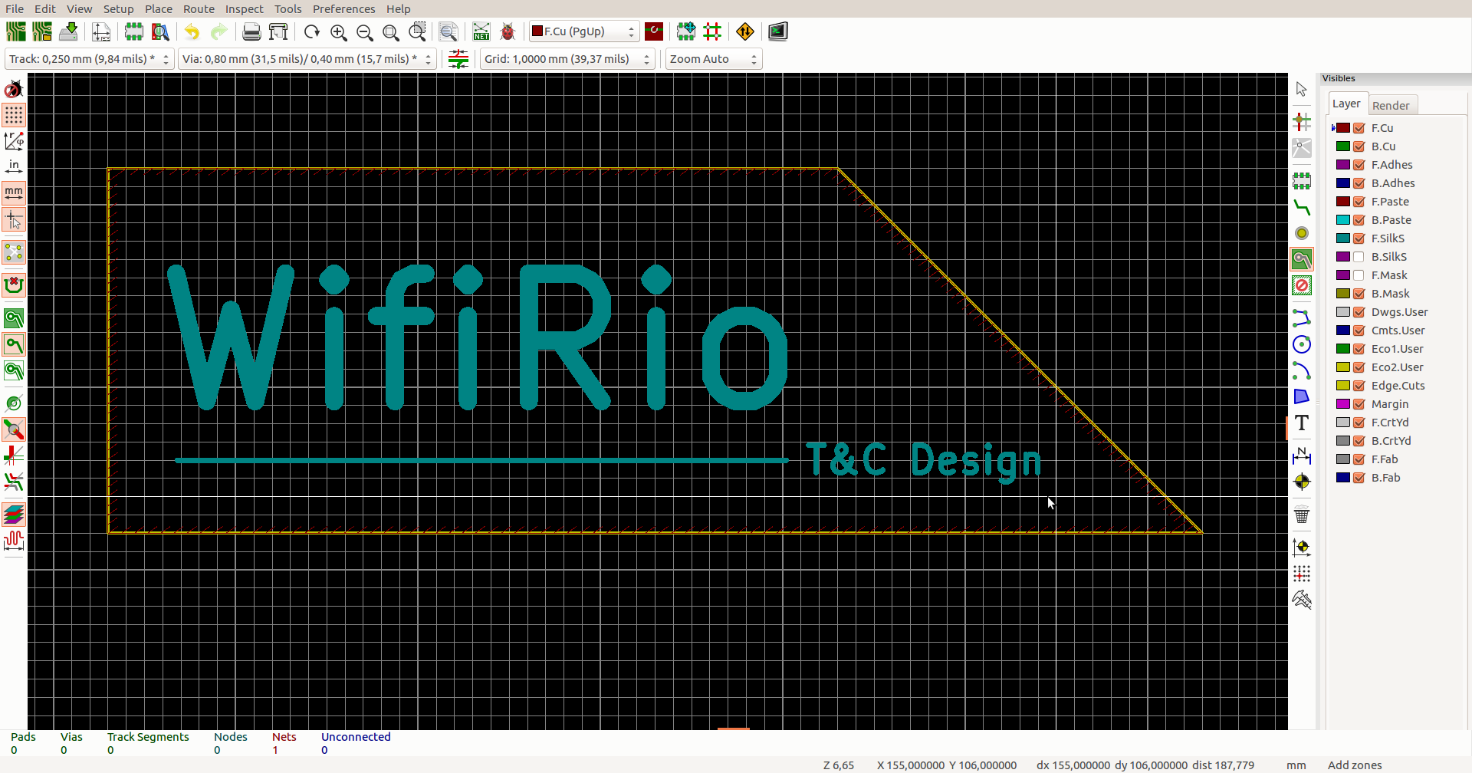Run design rules check (ladybug icon)
Viewport: 1472px width, 773px height.
508,31
